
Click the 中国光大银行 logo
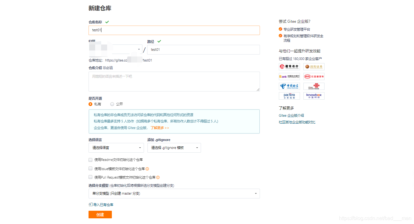point(289,76)
